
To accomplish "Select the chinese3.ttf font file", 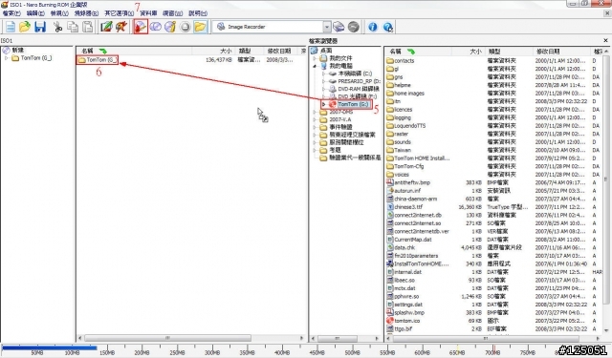I will pos(408,207).
